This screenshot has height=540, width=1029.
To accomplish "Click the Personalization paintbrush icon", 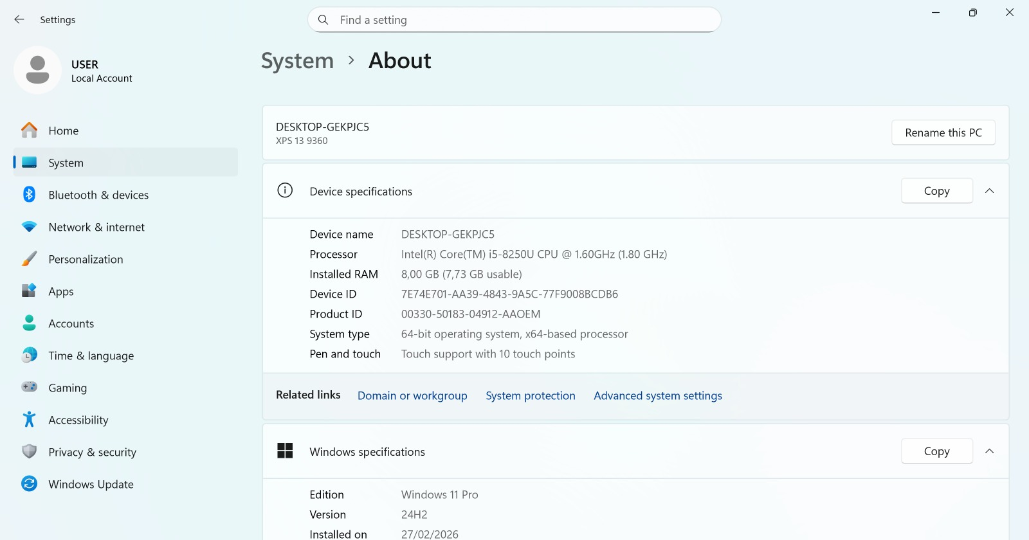I will 29,259.
